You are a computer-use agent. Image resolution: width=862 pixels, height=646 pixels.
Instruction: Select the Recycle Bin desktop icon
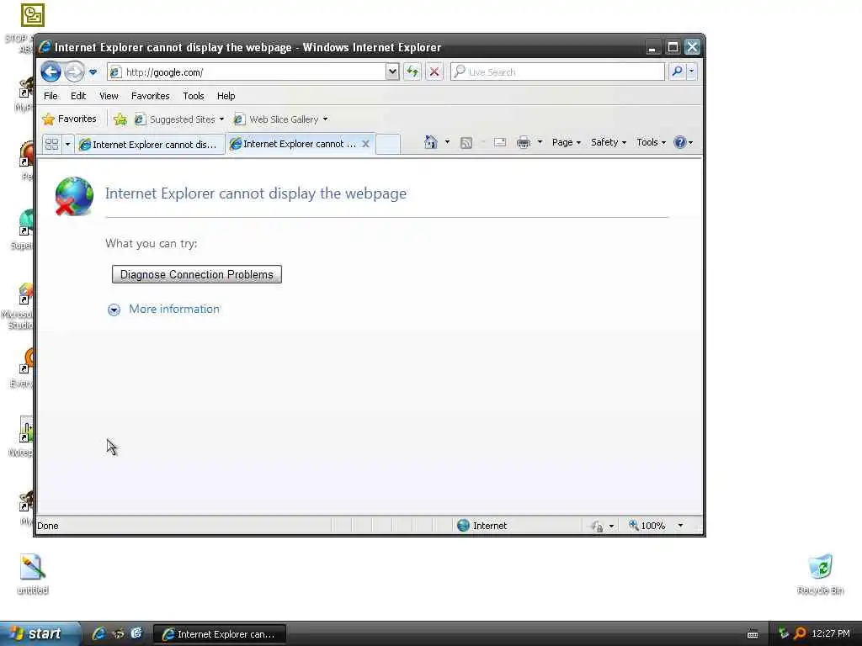820,574
